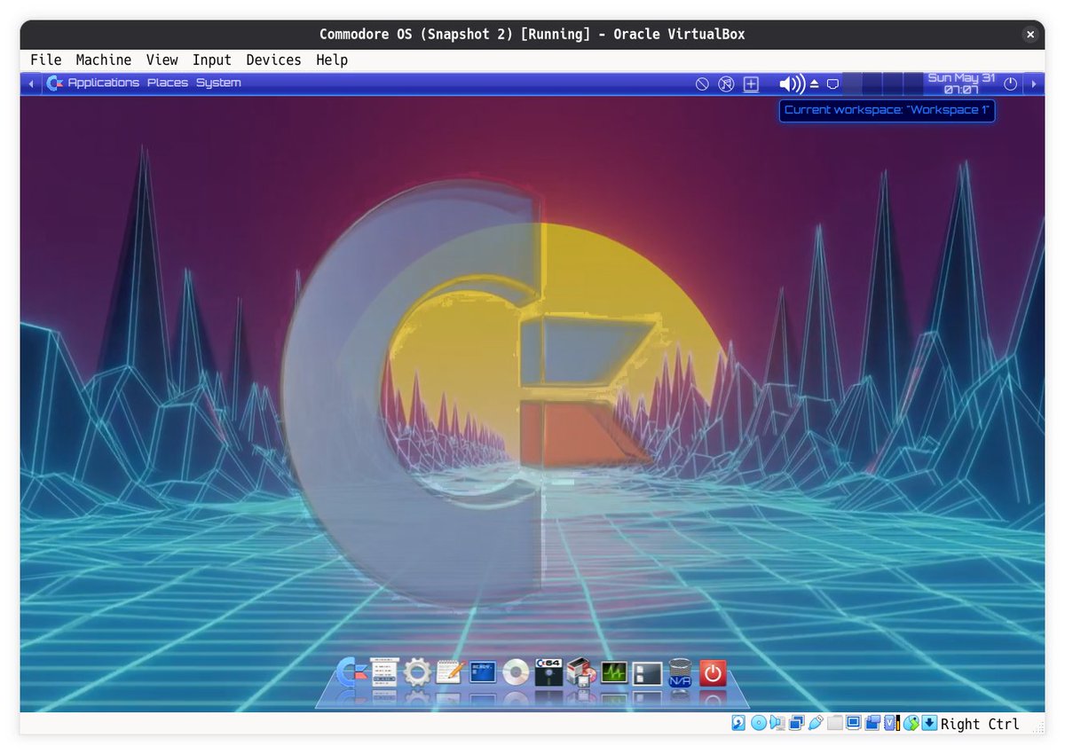Screen dimensions: 1065x754
Task: Toggle the crossed-out music note panel icon
Action: tap(726, 84)
